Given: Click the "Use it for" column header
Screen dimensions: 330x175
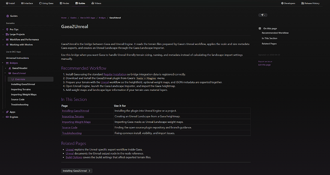Looking at the screenshot, I should (x=120, y=106).
